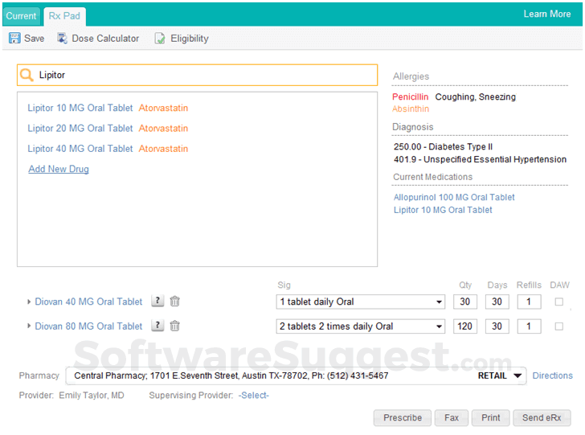Delete Diovan 80 MG with trash icon
The width and height of the screenshot is (585, 435).
pyautogui.click(x=175, y=326)
